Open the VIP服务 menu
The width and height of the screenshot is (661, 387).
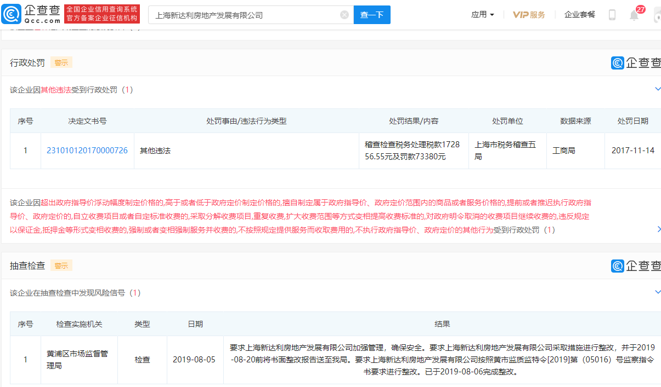point(529,15)
